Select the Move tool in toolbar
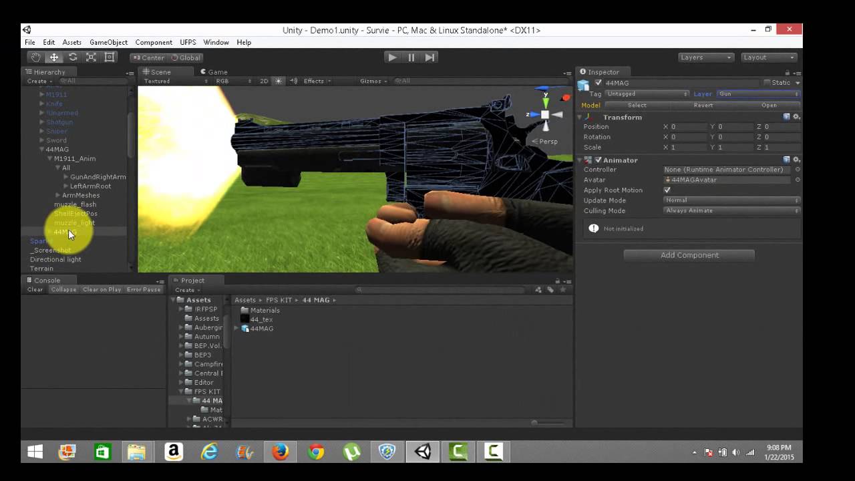This screenshot has height=481, width=855. (x=54, y=57)
